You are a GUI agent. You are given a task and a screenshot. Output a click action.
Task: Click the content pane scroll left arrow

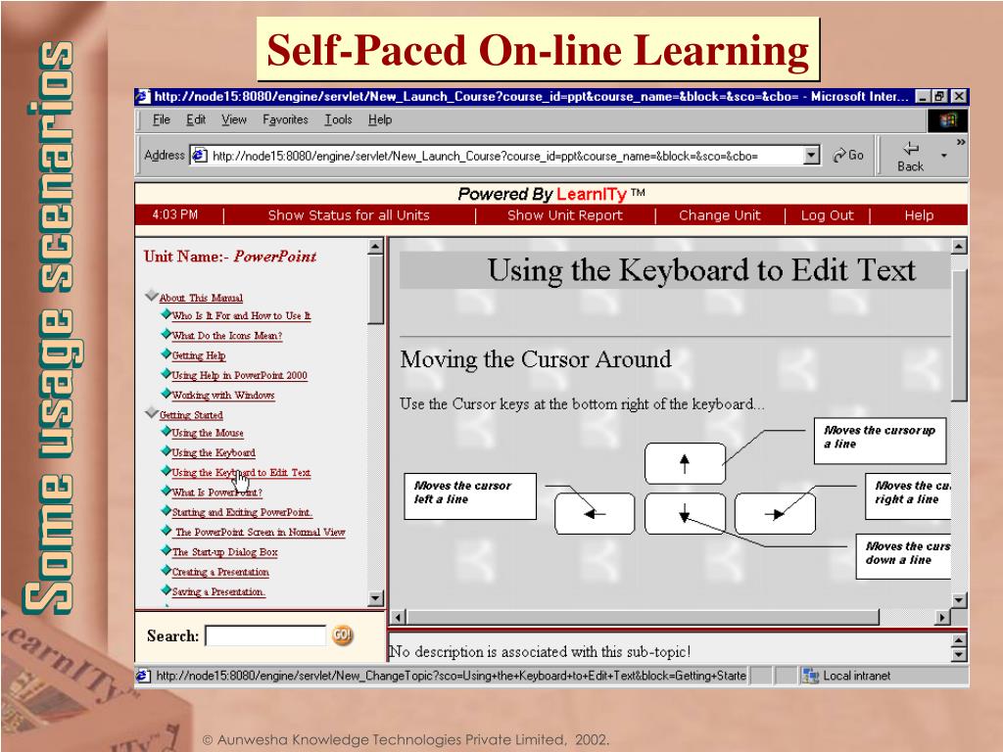(x=398, y=617)
